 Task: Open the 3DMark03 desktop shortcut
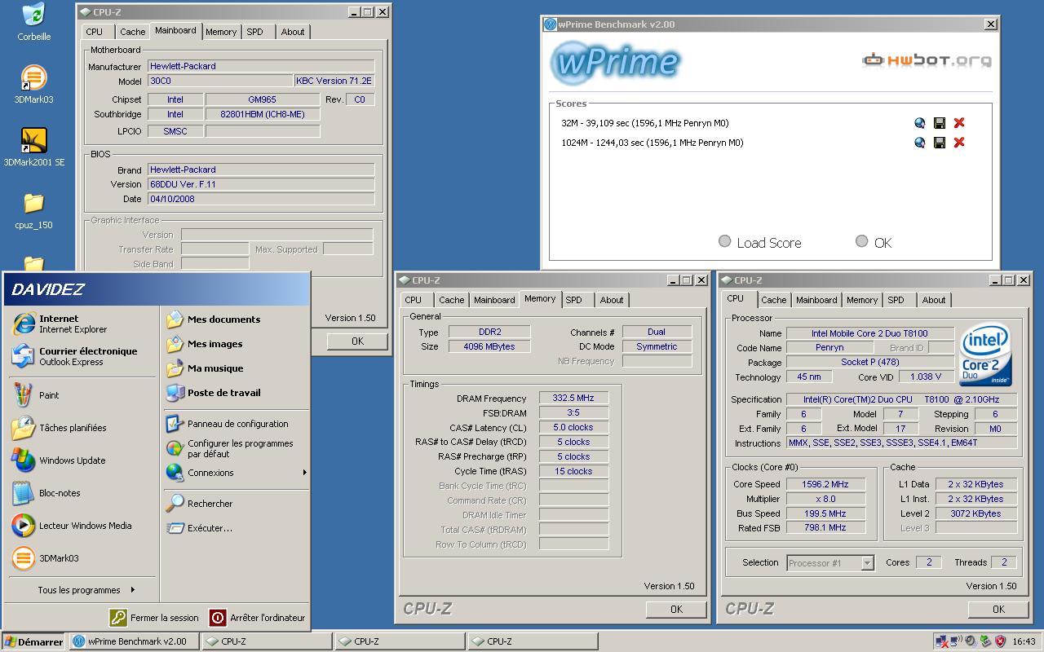33,85
